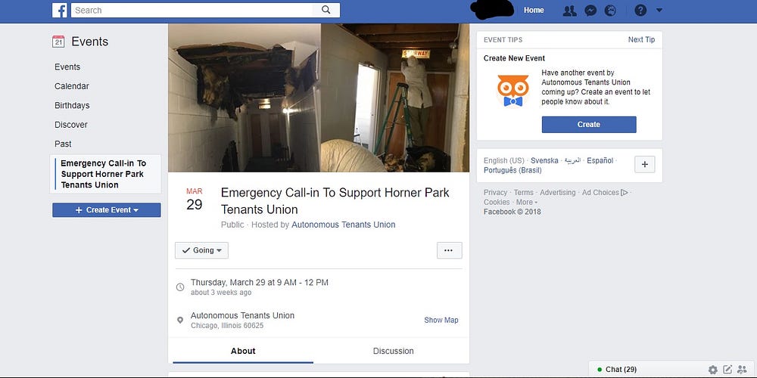757x378 pixels.
Task: Add a language with plus button
Action: pyautogui.click(x=644, y=164)
